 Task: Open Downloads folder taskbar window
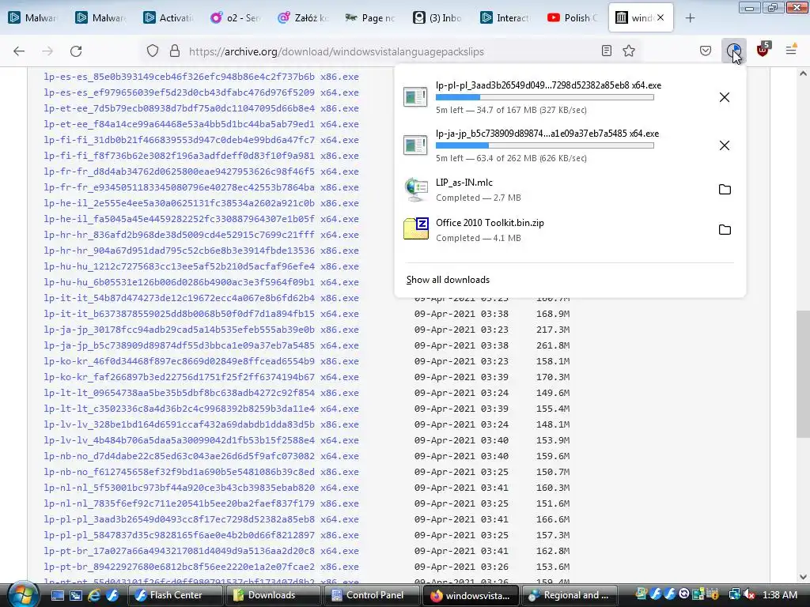(x=274, y=595)
